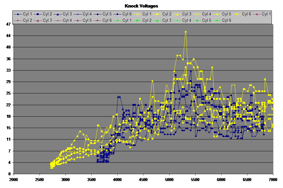Click y-axis label 7

click(9, 151)
